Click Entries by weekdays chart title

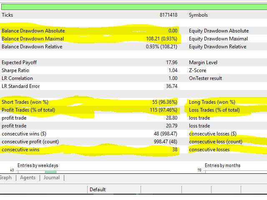pyautogui.click(x=38, y=165)
